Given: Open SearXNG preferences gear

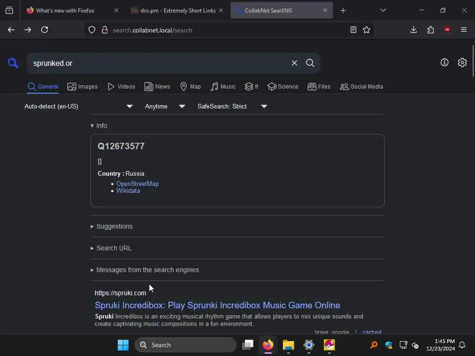Looking at the screenshot, I should point(462,63).
